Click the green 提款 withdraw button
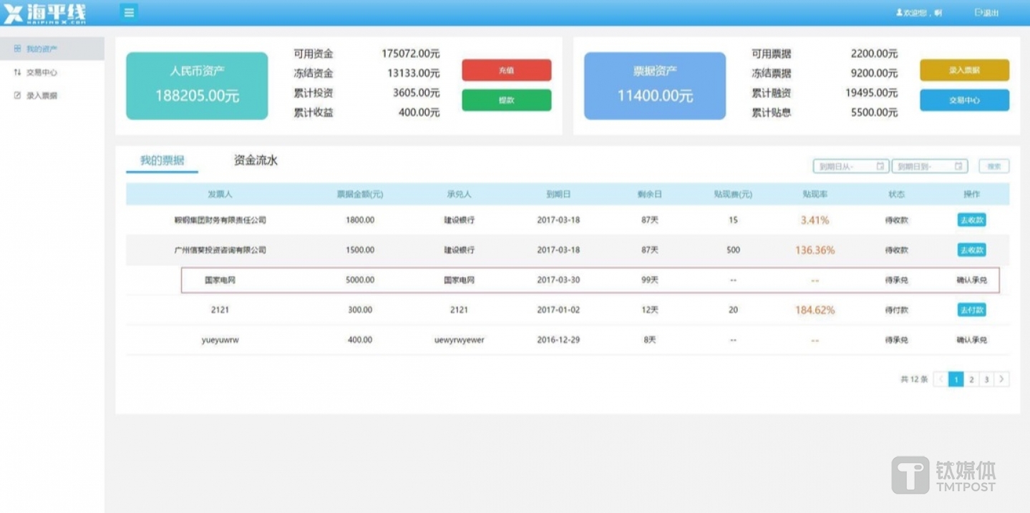Screen dimensions: 1030x513 pyautogui.click(x=507, y=100)
